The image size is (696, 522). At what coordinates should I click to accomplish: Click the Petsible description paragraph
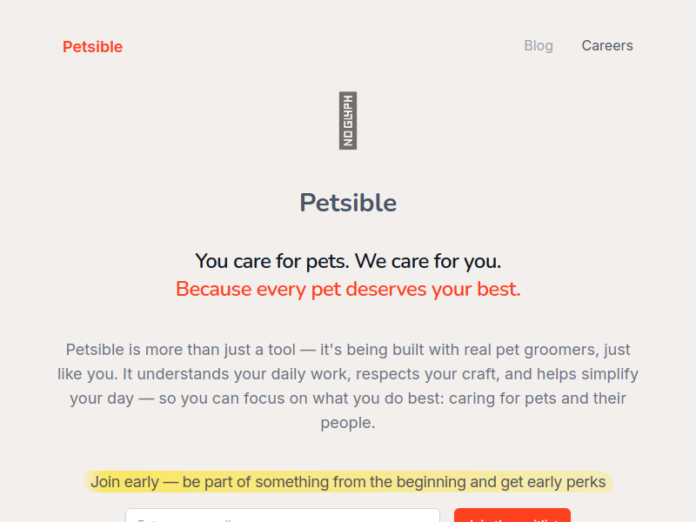coord(348,385)
